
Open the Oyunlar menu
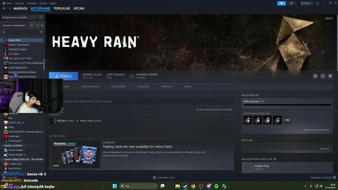[x=43, y=3]
